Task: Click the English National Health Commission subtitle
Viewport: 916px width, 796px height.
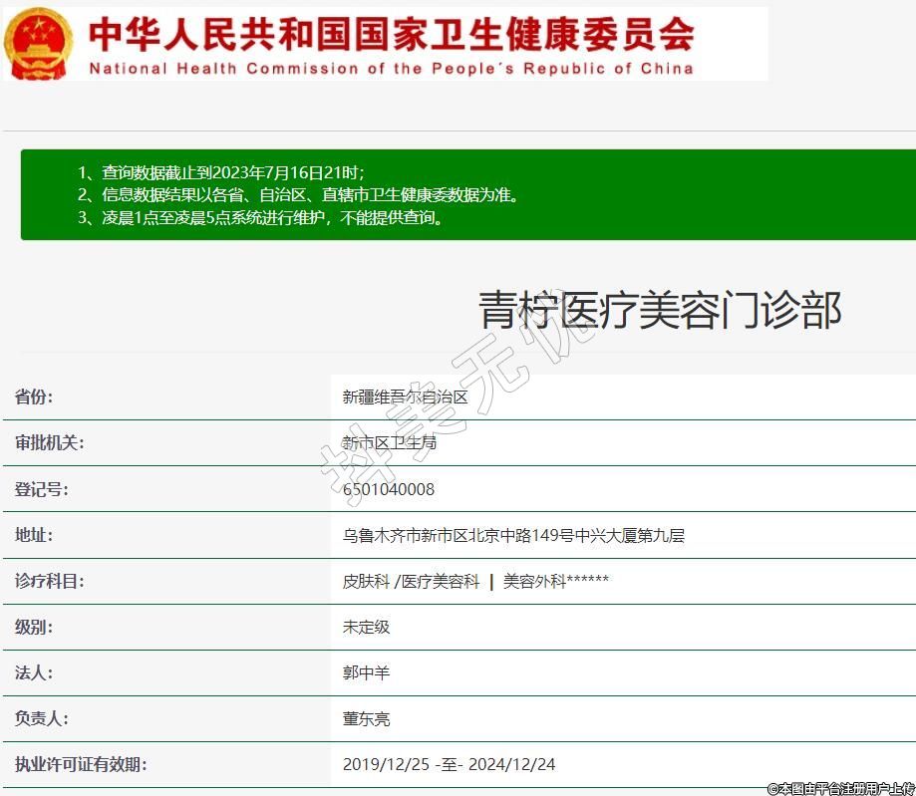Action: (x=391, y=69)
